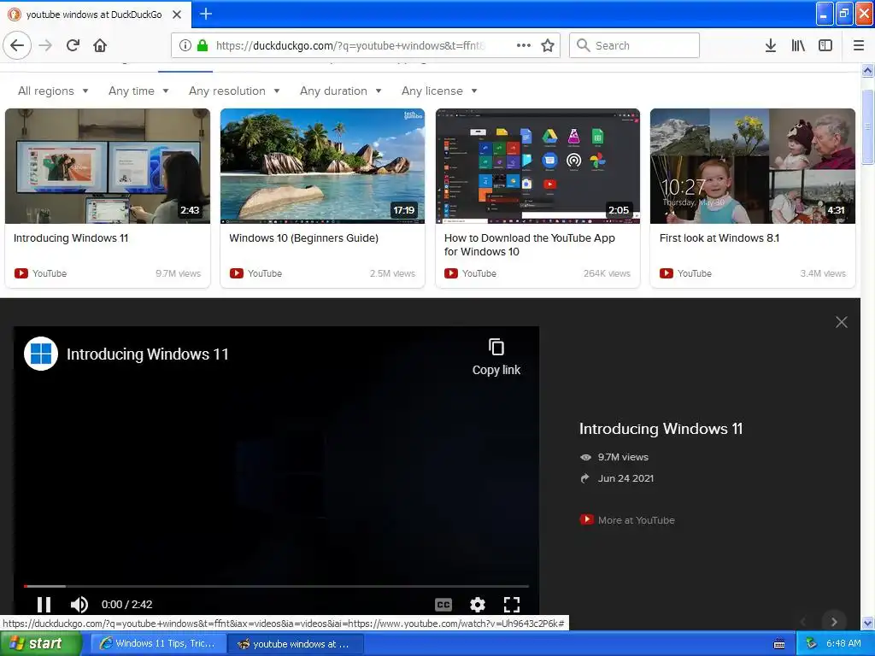Open the Windows 10 Beginners Guide thumbnail

[x=322, y=166]
